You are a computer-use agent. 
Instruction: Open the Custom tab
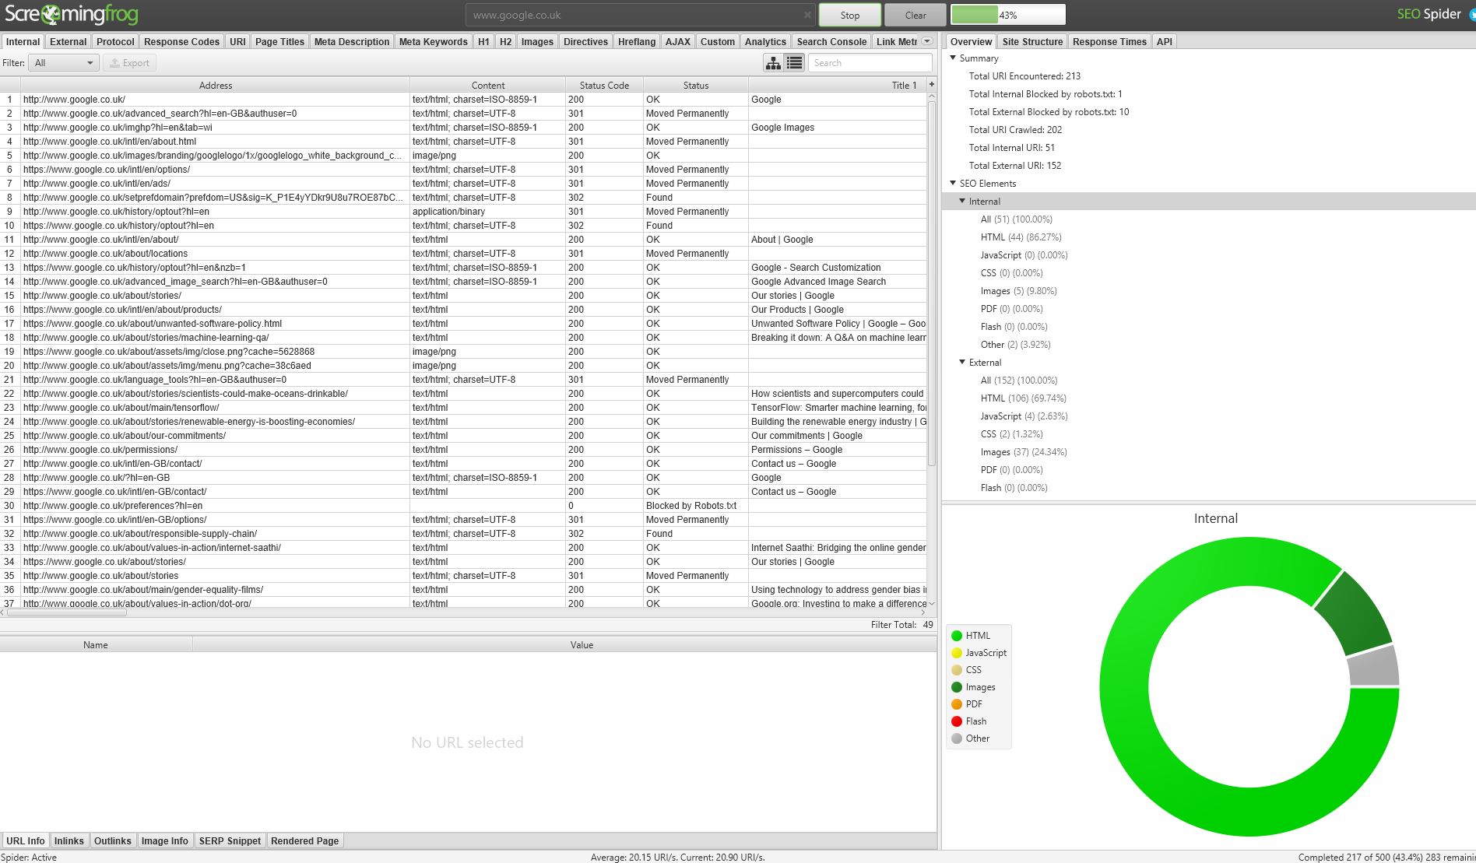point(718,42)
